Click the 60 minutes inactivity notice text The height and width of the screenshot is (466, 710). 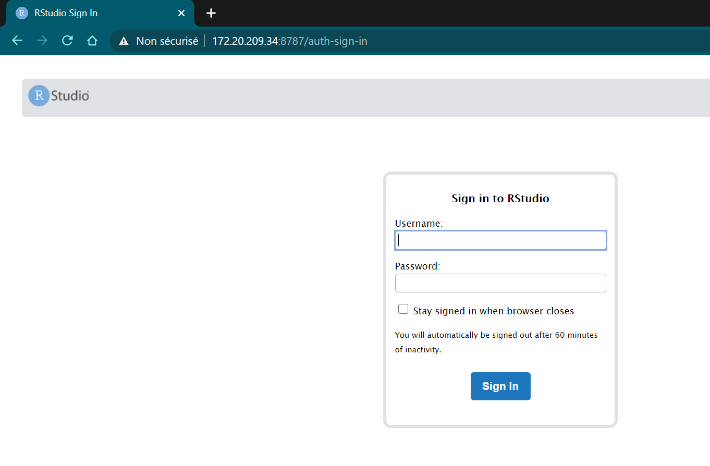point(496,342)
